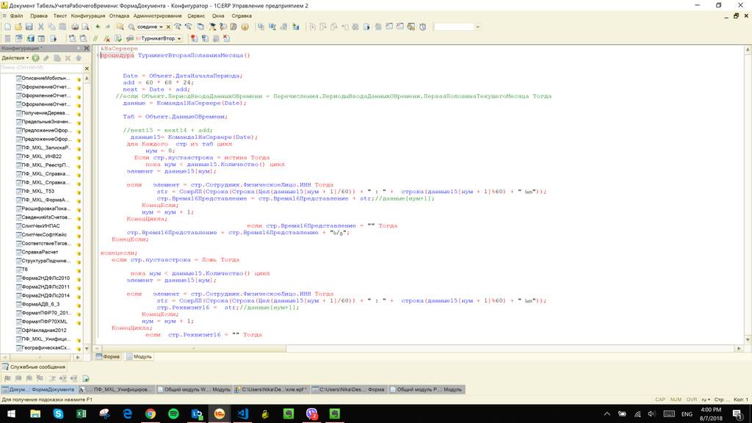Switch to window tab 'Общий модуль W...: Модуль'
This screenshot has height=423, width=752.
click(x=194, y=389)
